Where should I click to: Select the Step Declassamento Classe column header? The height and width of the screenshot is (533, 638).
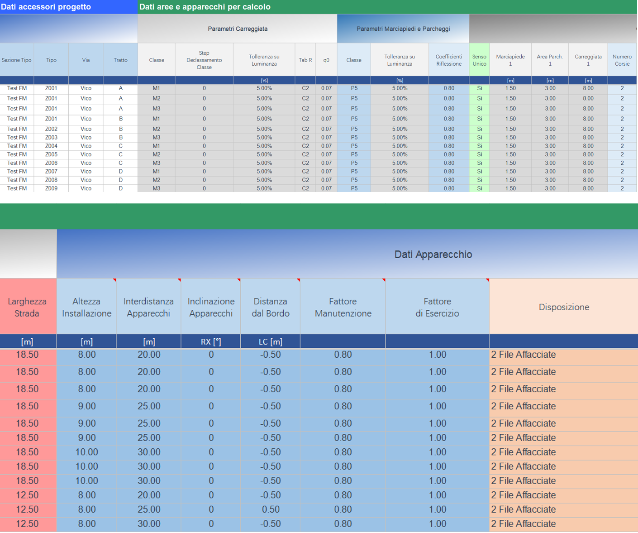pos(204,60)
